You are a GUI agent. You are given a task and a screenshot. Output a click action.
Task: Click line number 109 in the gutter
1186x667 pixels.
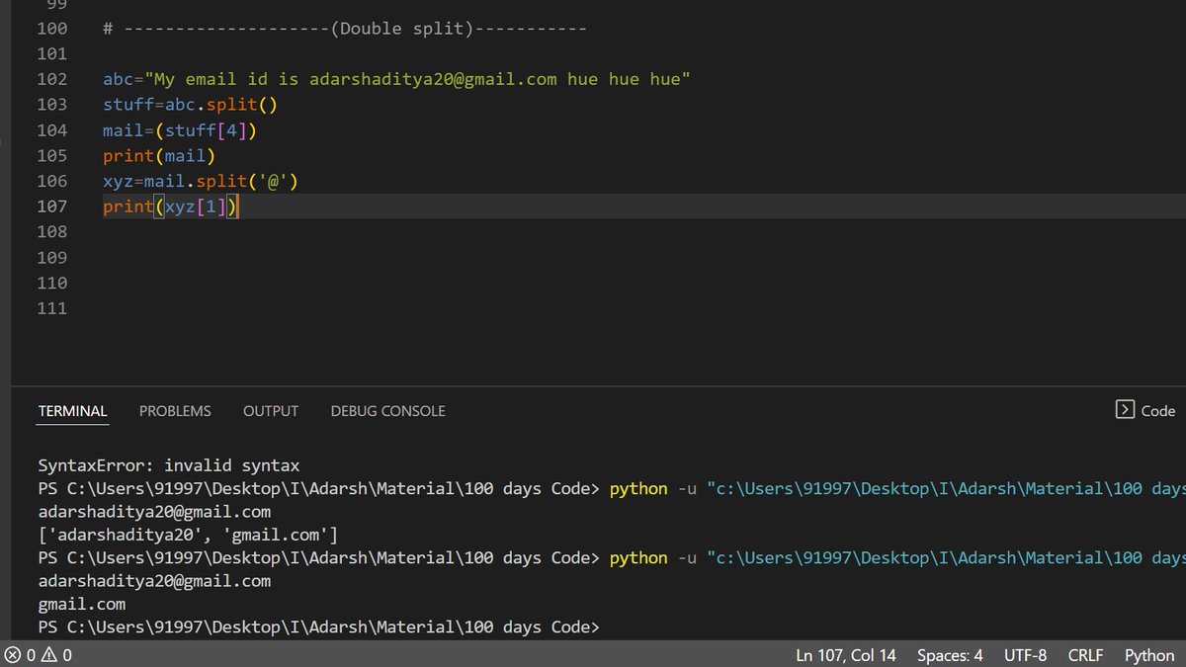pos(51,257)
